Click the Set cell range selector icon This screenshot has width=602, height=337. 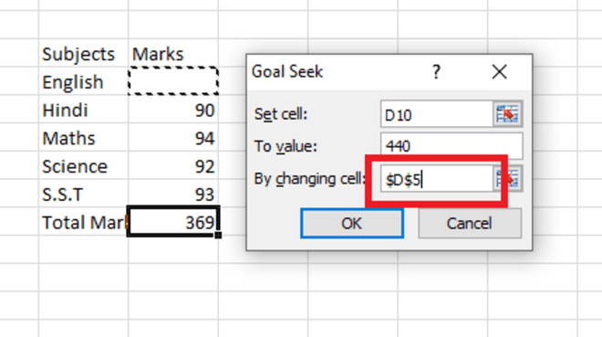(507, 114)
